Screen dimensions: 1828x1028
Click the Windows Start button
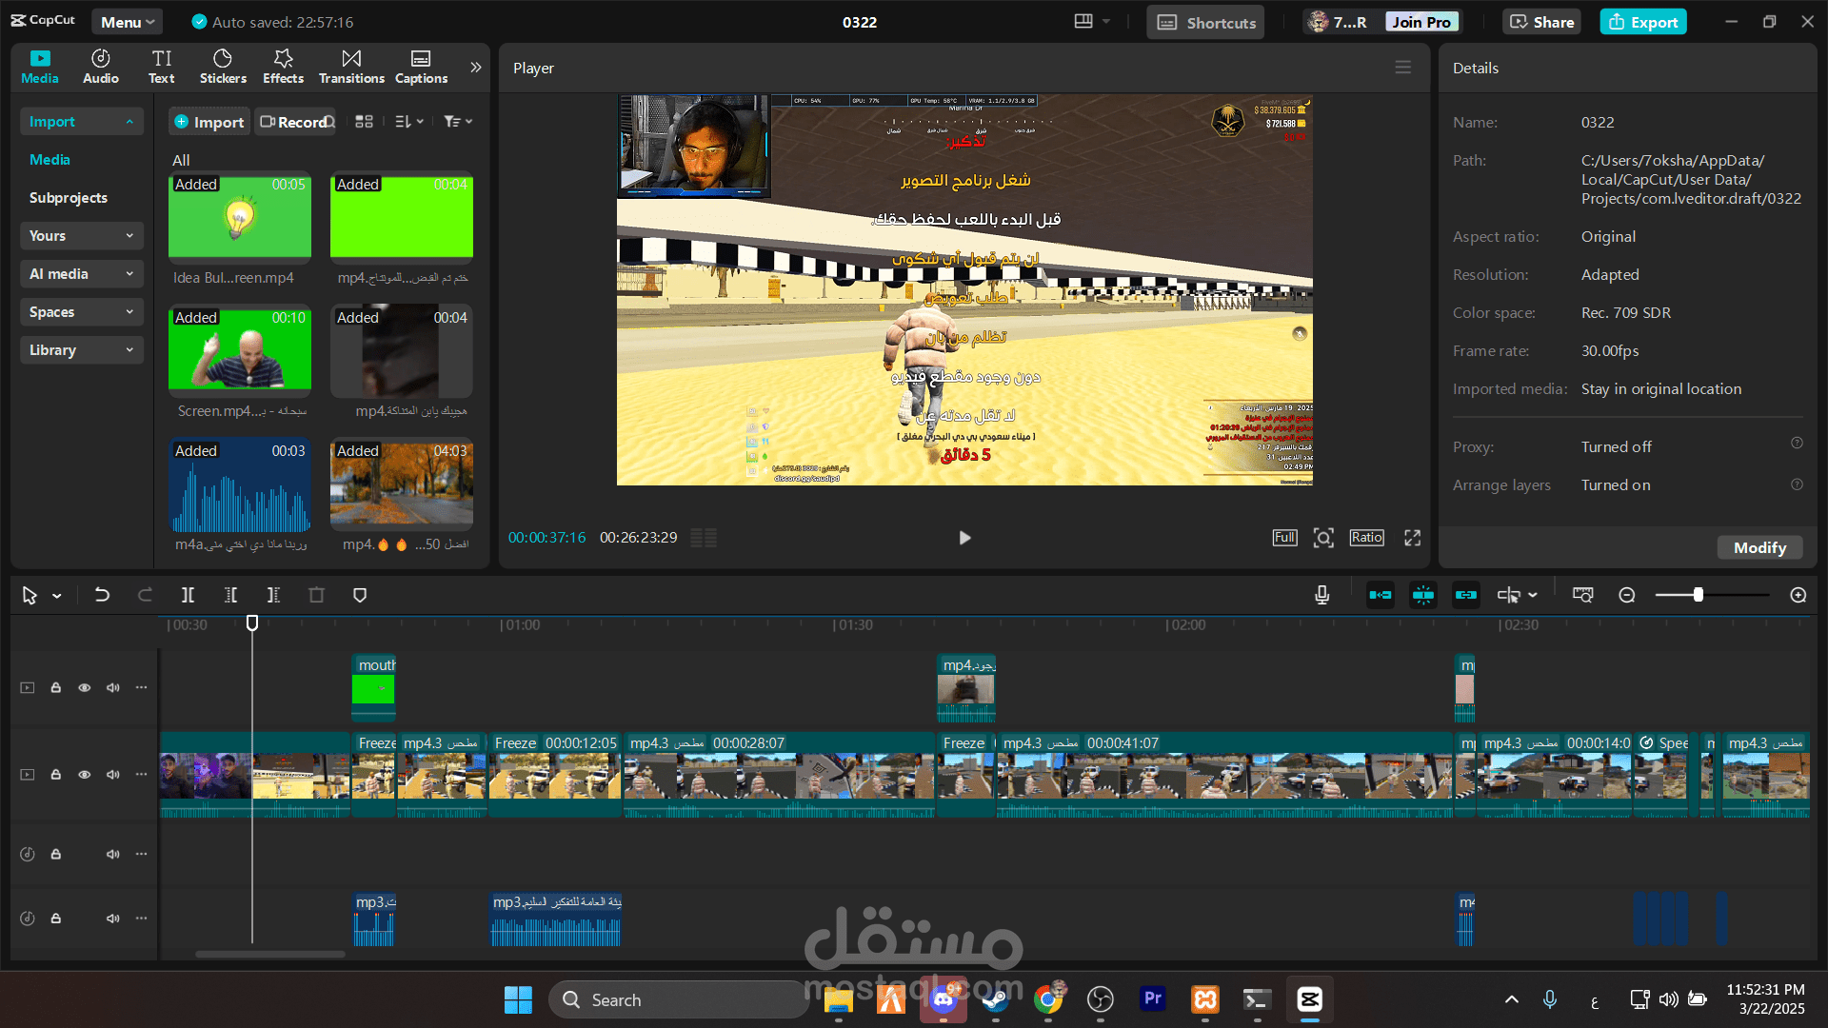[x=518, y=999]
